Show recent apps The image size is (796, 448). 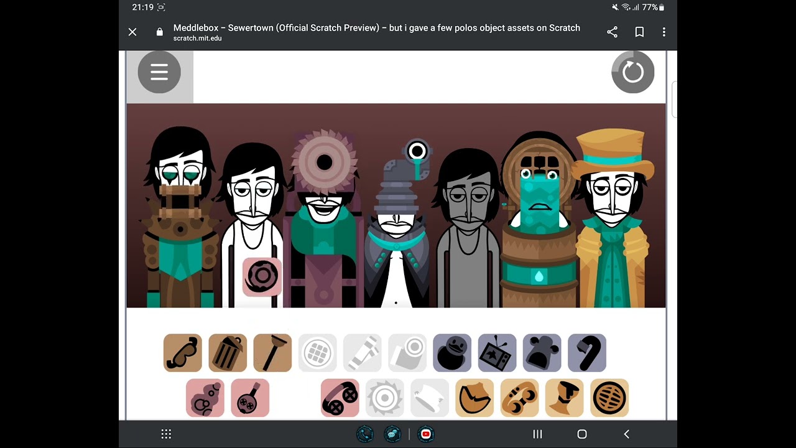point(537,434)
